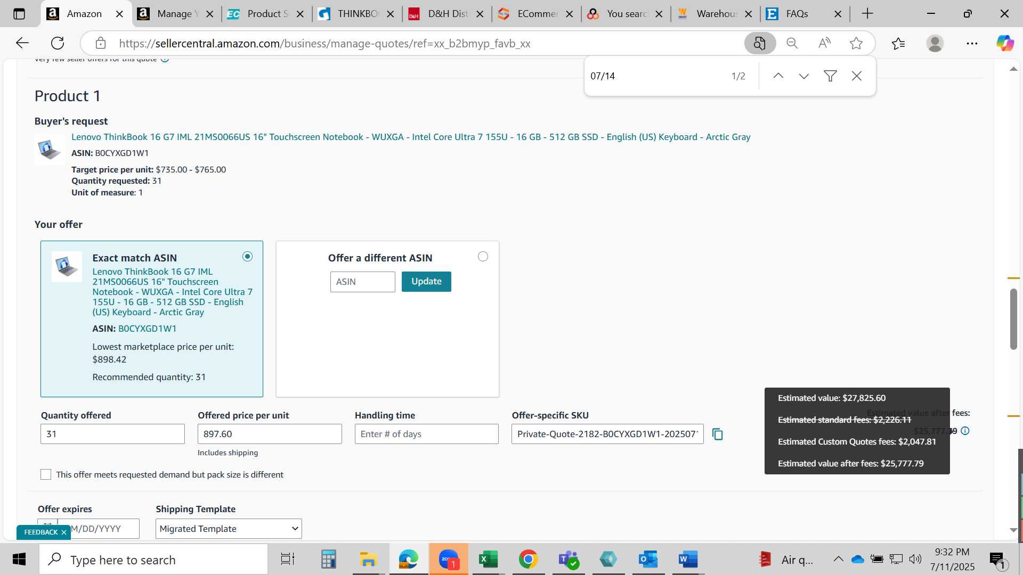
Task: View site information lock icon
Action: point(100,43)
